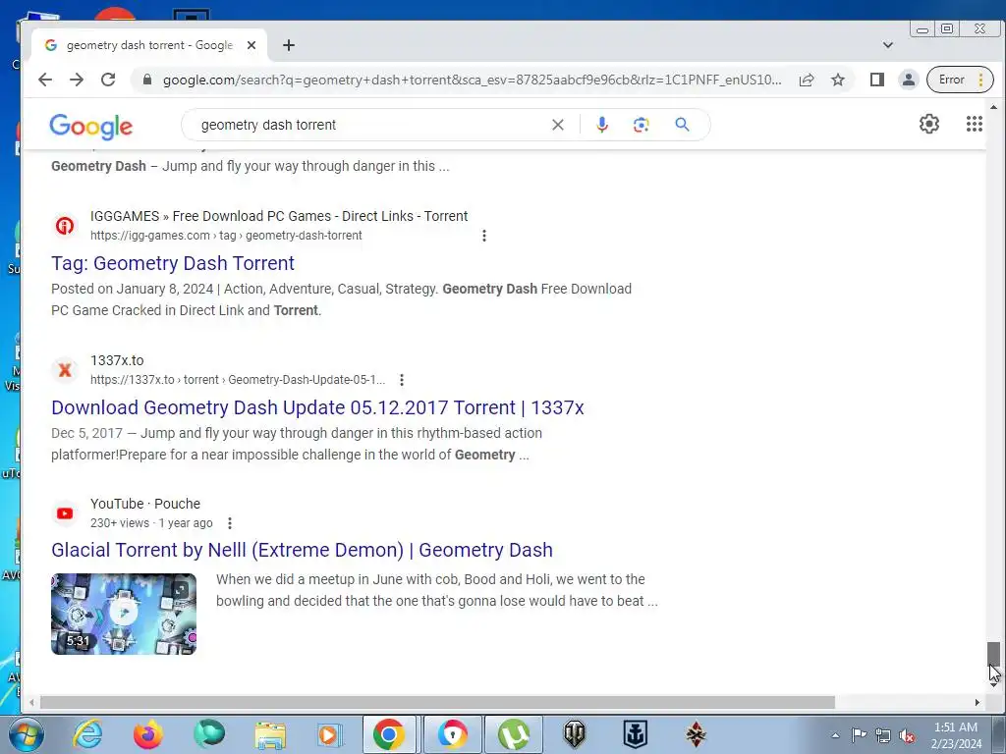Click the vertical scrollbar up arrow
The width and height of the screenshot is (1006, 754).
point(993,107)
